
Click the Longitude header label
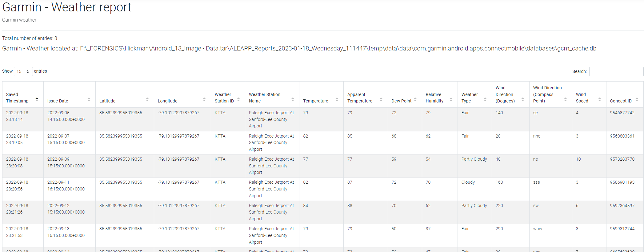[x=168, y=101]
